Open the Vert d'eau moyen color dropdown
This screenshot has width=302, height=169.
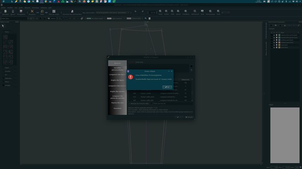[x=96, y=19]
